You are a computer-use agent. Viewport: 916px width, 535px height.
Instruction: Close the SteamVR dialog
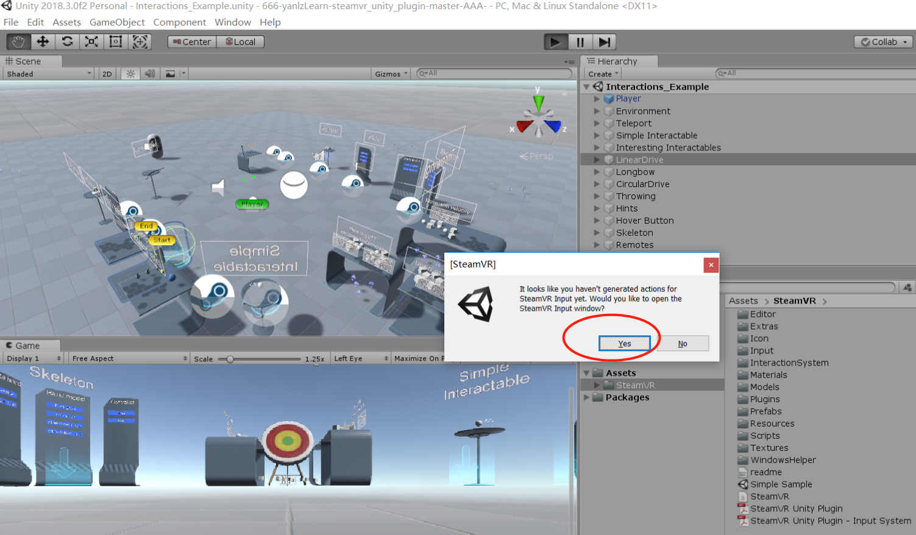(711, 265)
